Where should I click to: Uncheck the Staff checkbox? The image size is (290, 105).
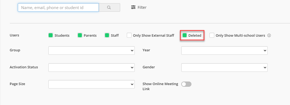(107, 35)
